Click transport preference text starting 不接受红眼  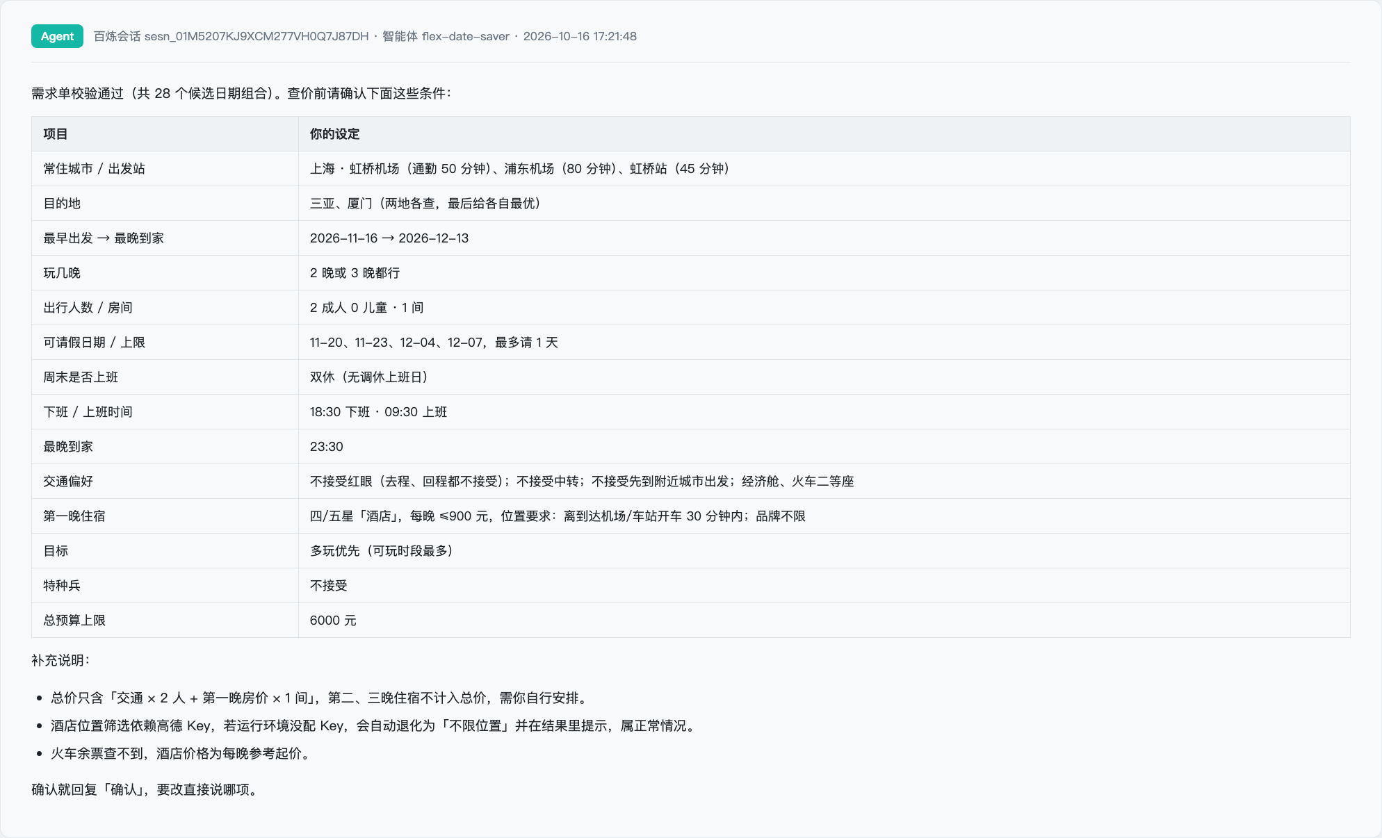[x=582, y=482]
